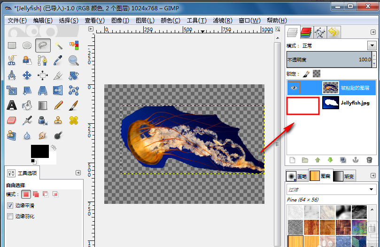380x247 pixels.
Task: Select the Cage Transform tool
Action: pos(74,90)
